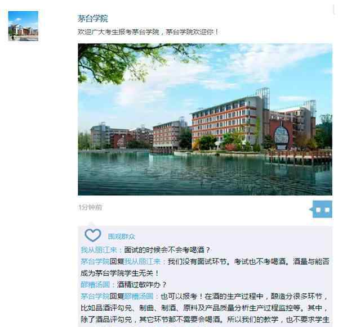Open the comment/like popup button with two dots
Image resolution: width=338 pixels, height=327 pixels.
pyautogui.click(x=322, y=209)
